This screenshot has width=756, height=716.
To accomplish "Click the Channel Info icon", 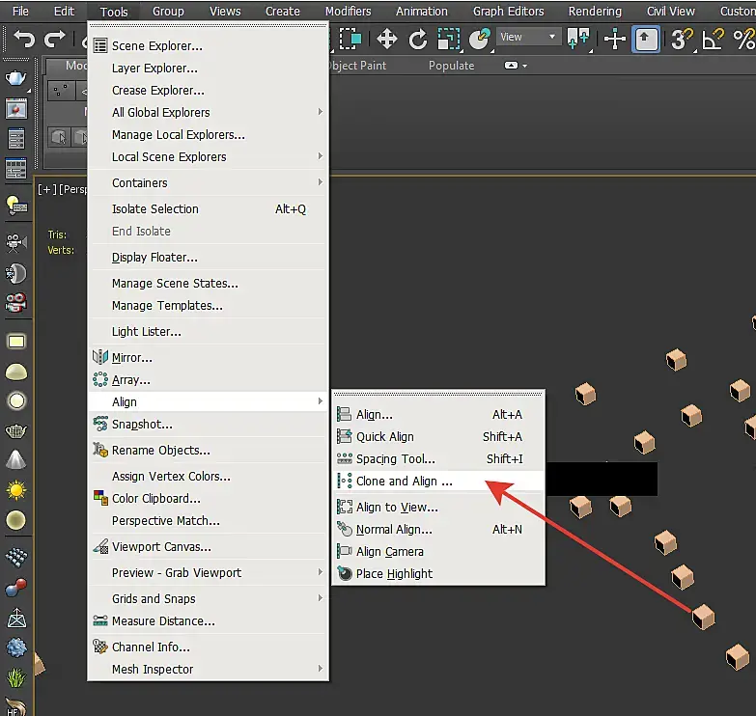I will point(100,647).
